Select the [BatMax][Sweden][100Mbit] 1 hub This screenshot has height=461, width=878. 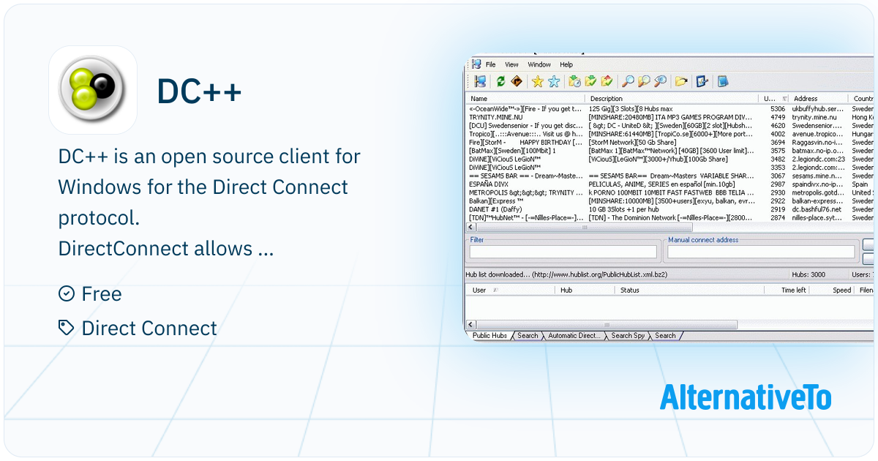pos(669,151)
